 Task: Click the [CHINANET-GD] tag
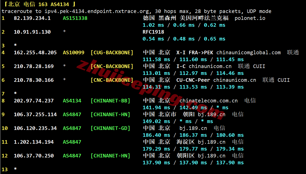pyautogui.click(x=110, y=128)
